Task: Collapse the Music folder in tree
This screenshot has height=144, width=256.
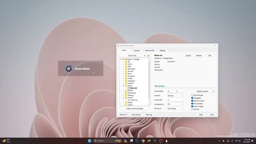Action: point(124,86)
